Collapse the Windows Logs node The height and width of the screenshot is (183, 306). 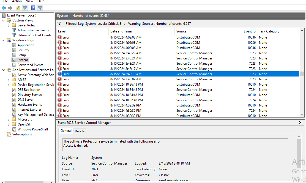(3, 40)
